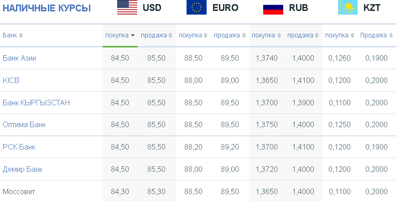Viewport: 400px width, 201px height.
Task: Open the Оптима Банк link
Action: pos(24,125)
